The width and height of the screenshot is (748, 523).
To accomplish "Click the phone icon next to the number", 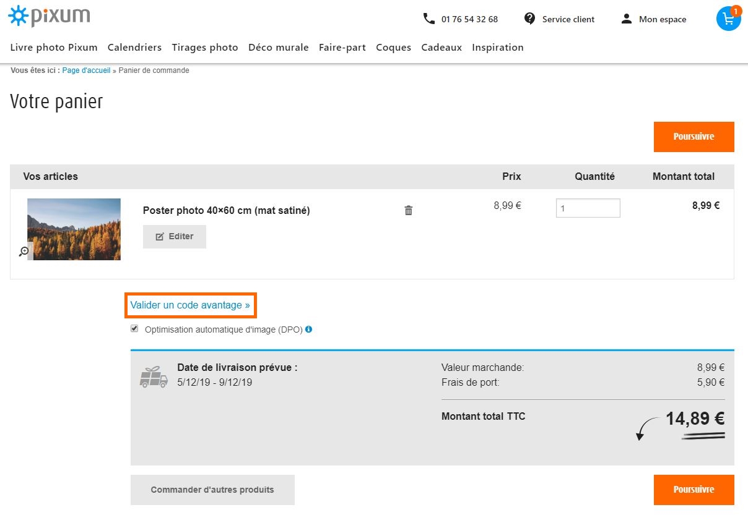I will point(428,19).
